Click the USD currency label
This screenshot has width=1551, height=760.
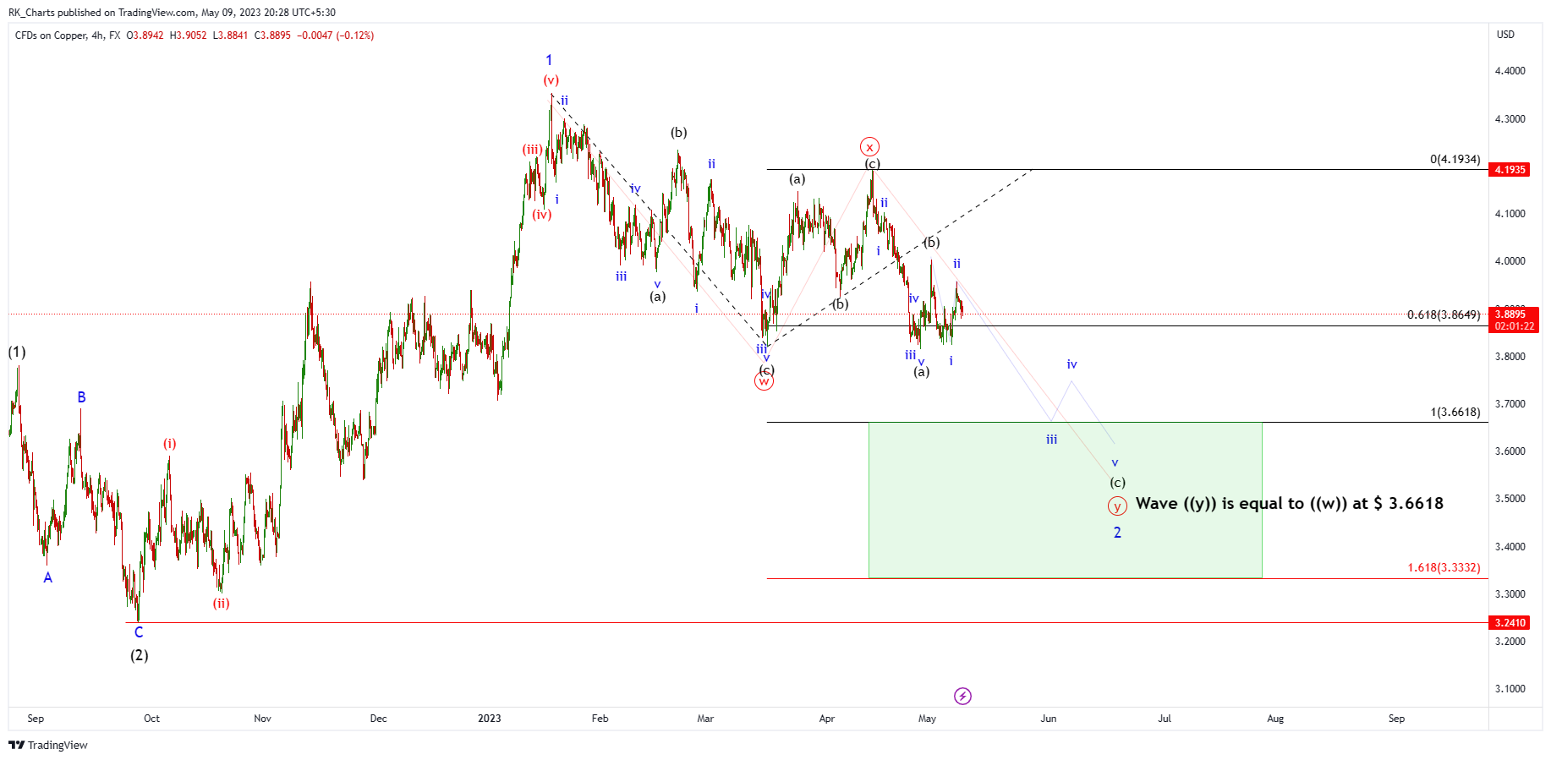1505,35
